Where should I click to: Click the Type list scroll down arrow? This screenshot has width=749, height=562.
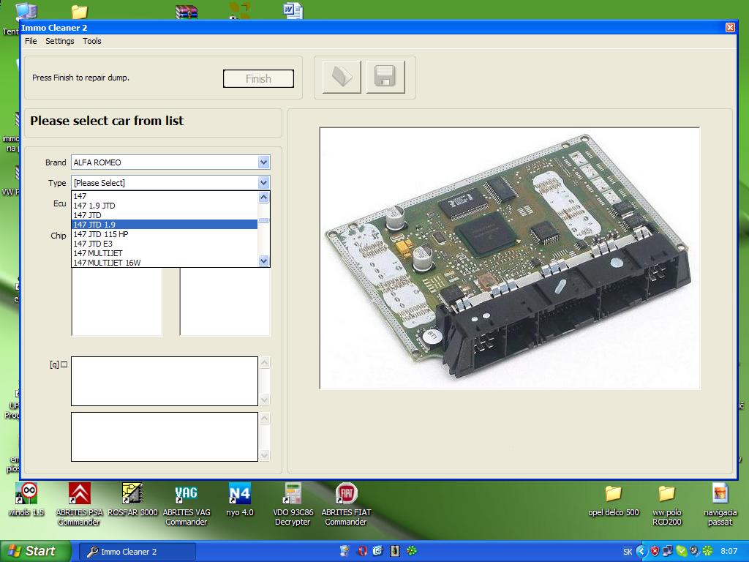(263, 261)
